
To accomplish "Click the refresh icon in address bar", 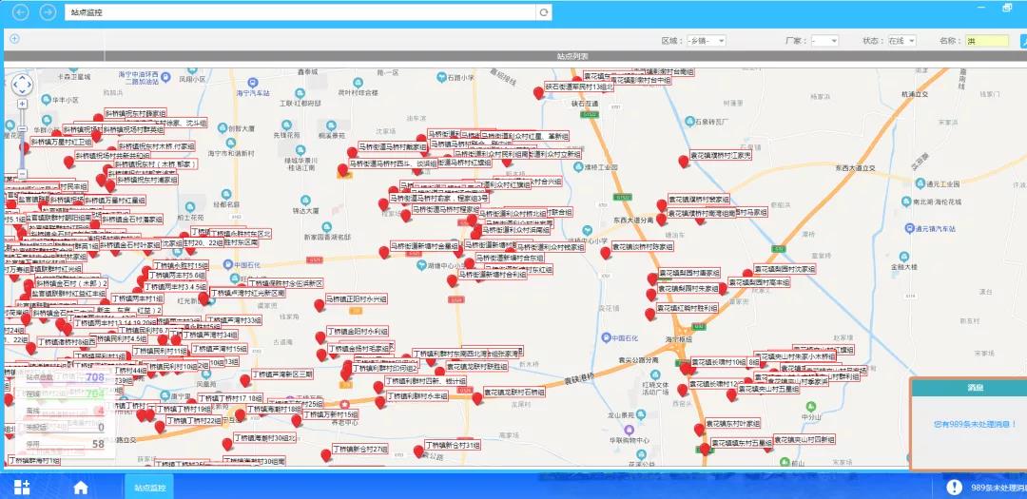I will click(543, 12).
